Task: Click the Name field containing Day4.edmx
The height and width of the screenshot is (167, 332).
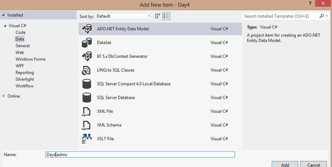Action: click(140, 155)
